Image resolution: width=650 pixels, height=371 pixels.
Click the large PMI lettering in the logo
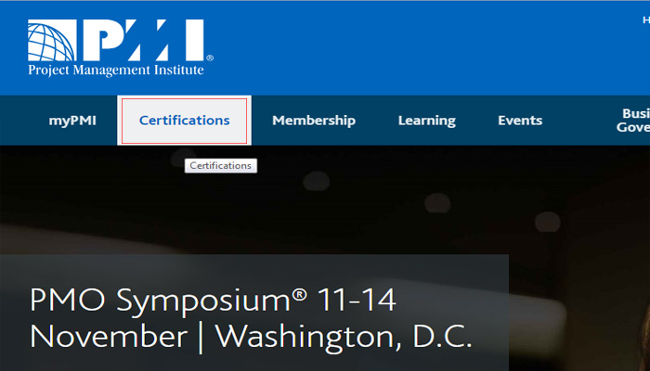143,40
